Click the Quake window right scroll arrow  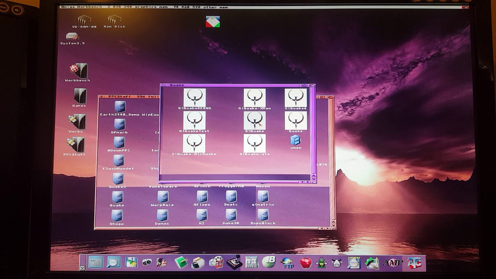click(x=308, y=182)
